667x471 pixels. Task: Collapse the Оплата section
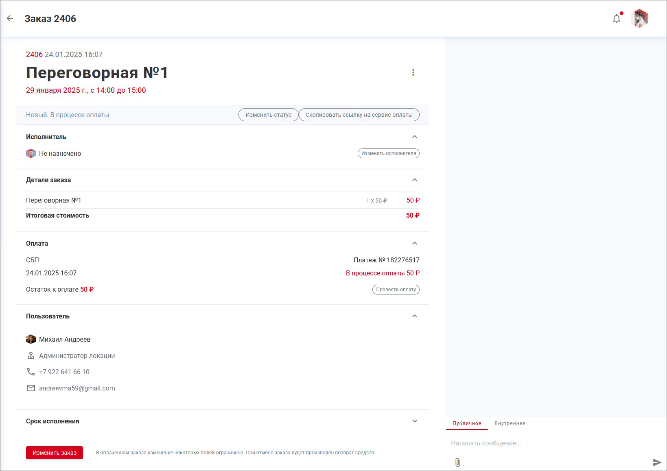click(415, 243)
